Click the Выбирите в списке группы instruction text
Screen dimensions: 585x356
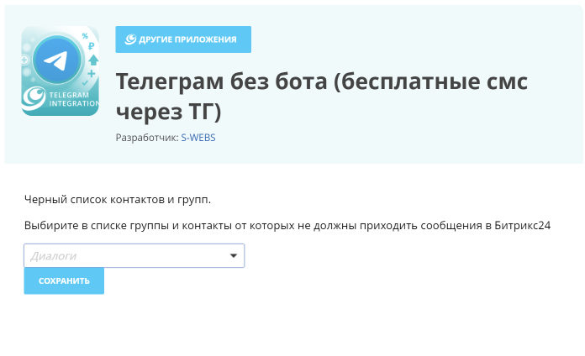287,226
